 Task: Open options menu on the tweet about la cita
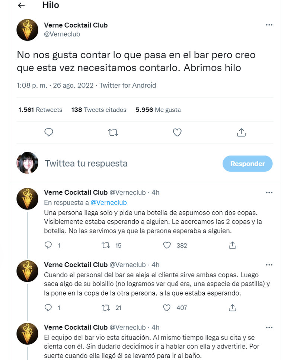click(269, 327)
